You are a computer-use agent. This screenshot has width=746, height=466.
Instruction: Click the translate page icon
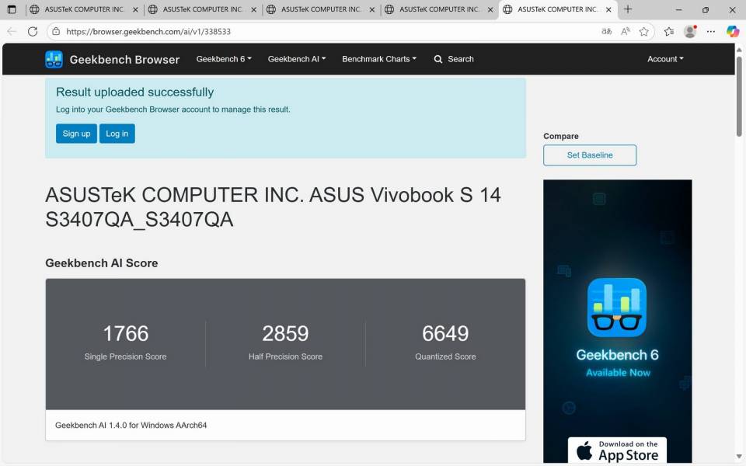pyautogui.click(x=605, y=32)
